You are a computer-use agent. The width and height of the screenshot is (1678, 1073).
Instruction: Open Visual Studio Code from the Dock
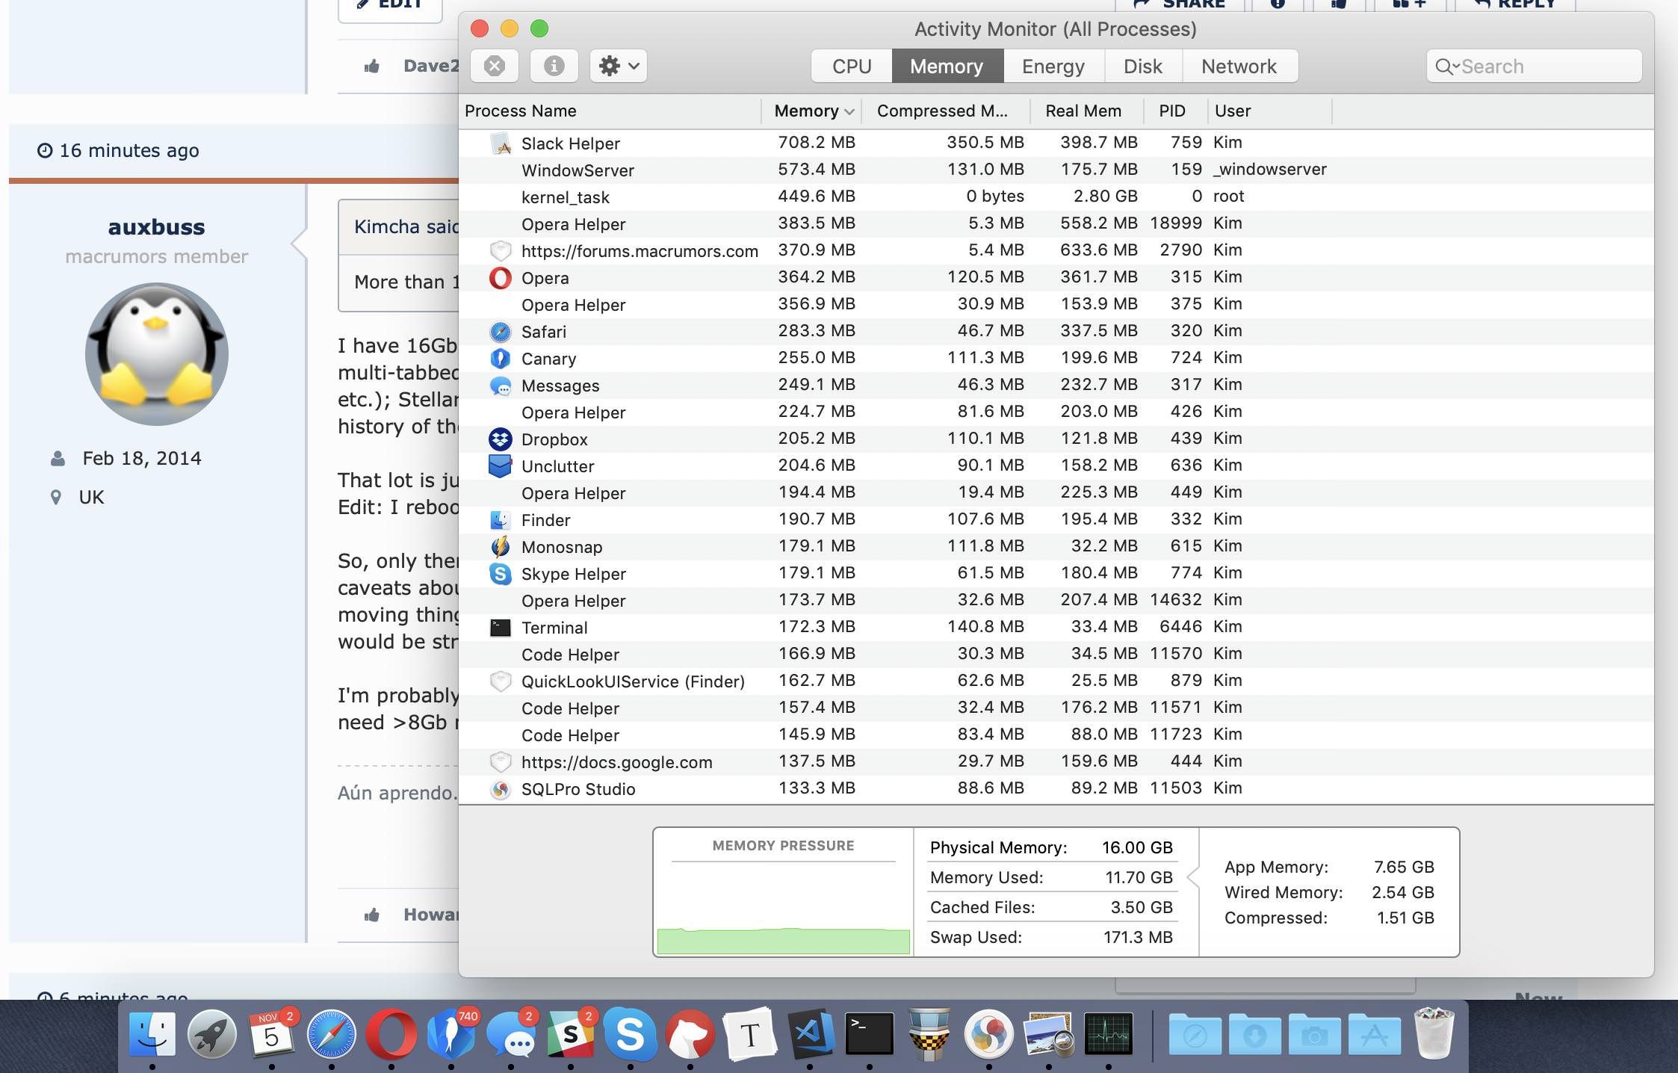click(810, 1034)
